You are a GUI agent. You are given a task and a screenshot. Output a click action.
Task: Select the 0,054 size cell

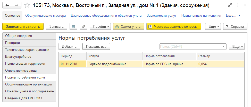click(220, 64)
